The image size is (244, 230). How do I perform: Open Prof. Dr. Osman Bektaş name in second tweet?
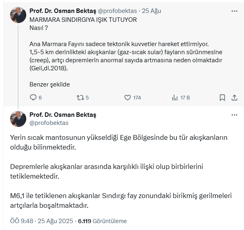pos(63,115)
